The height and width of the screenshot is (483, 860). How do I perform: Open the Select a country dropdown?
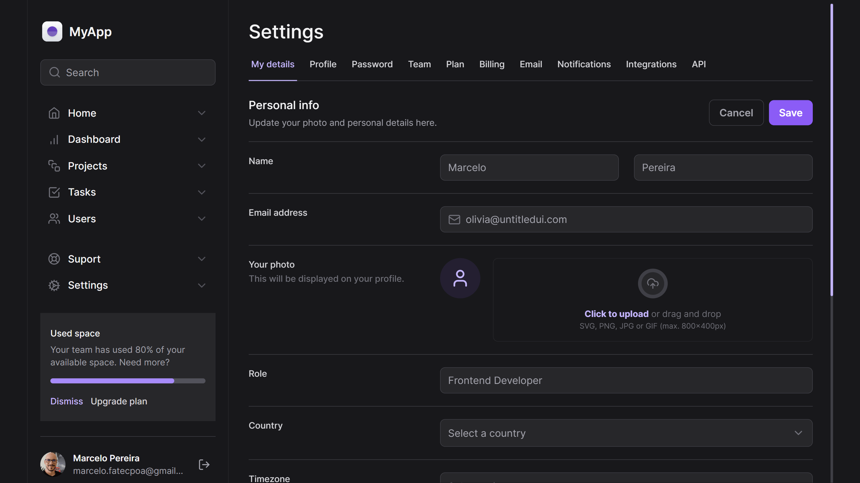(x=626, y=433)
